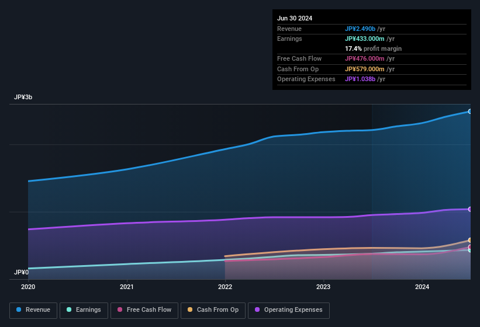The image size is (480, 327).
Task: Click the 2024 x-axis label
Action: tap(422, 287)
